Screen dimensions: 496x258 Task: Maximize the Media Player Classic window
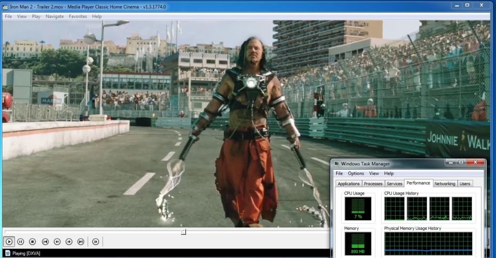tap(467, 5)
